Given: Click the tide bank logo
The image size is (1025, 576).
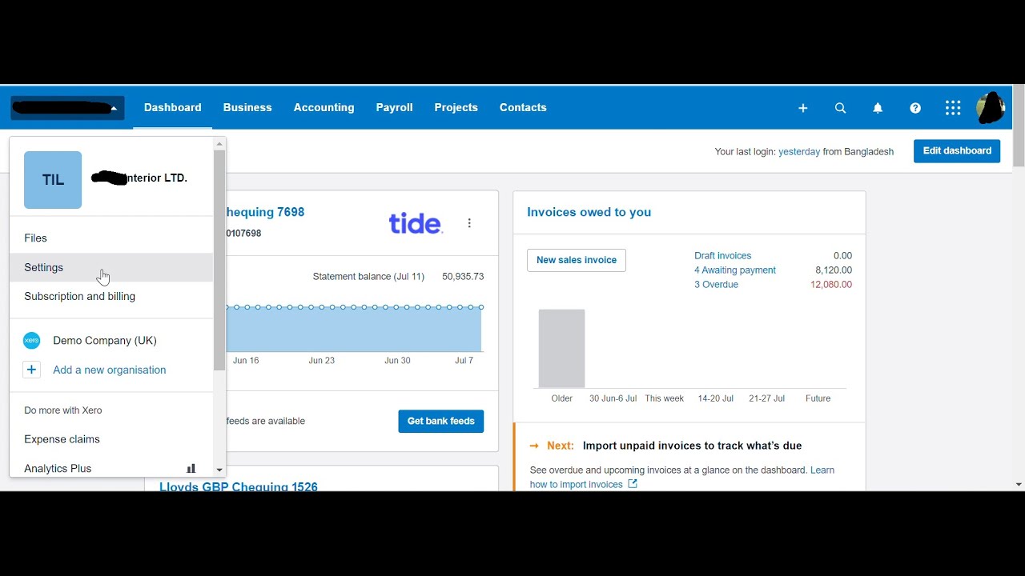Looking at the screenshot, I should [x=416, y=223].
